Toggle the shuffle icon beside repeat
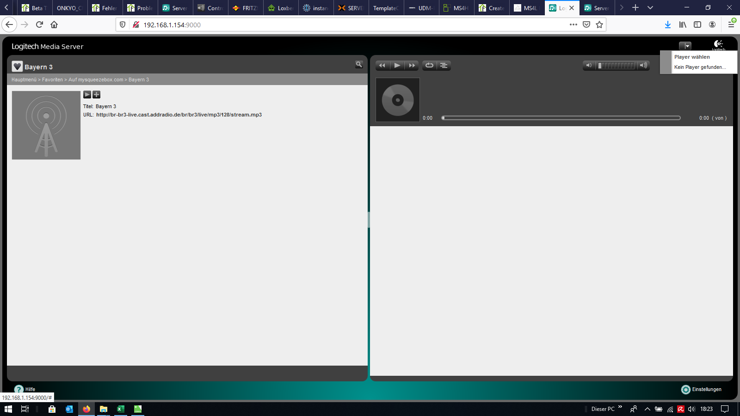 click(444, 66)
